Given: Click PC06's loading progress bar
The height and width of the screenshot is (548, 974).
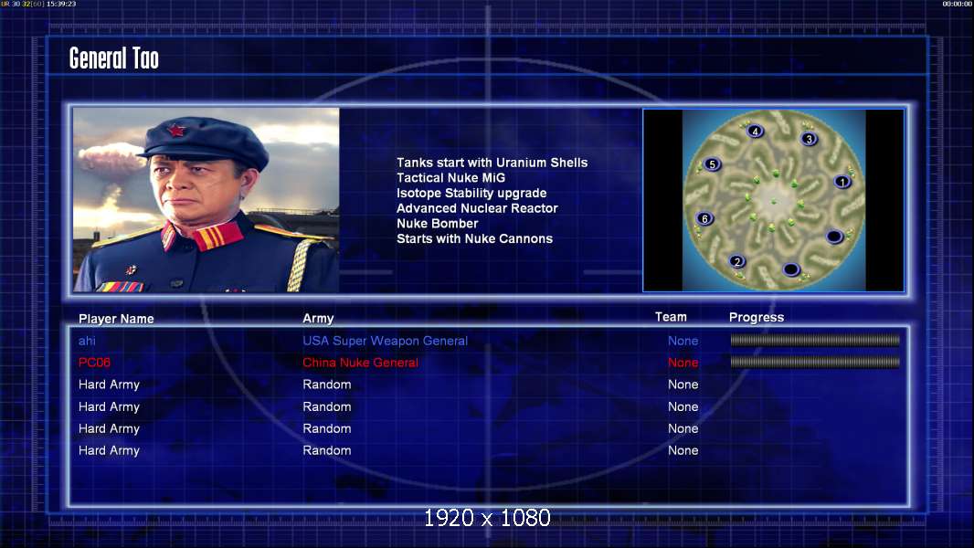Looking at the screenshot, I should tap(815, 362).
